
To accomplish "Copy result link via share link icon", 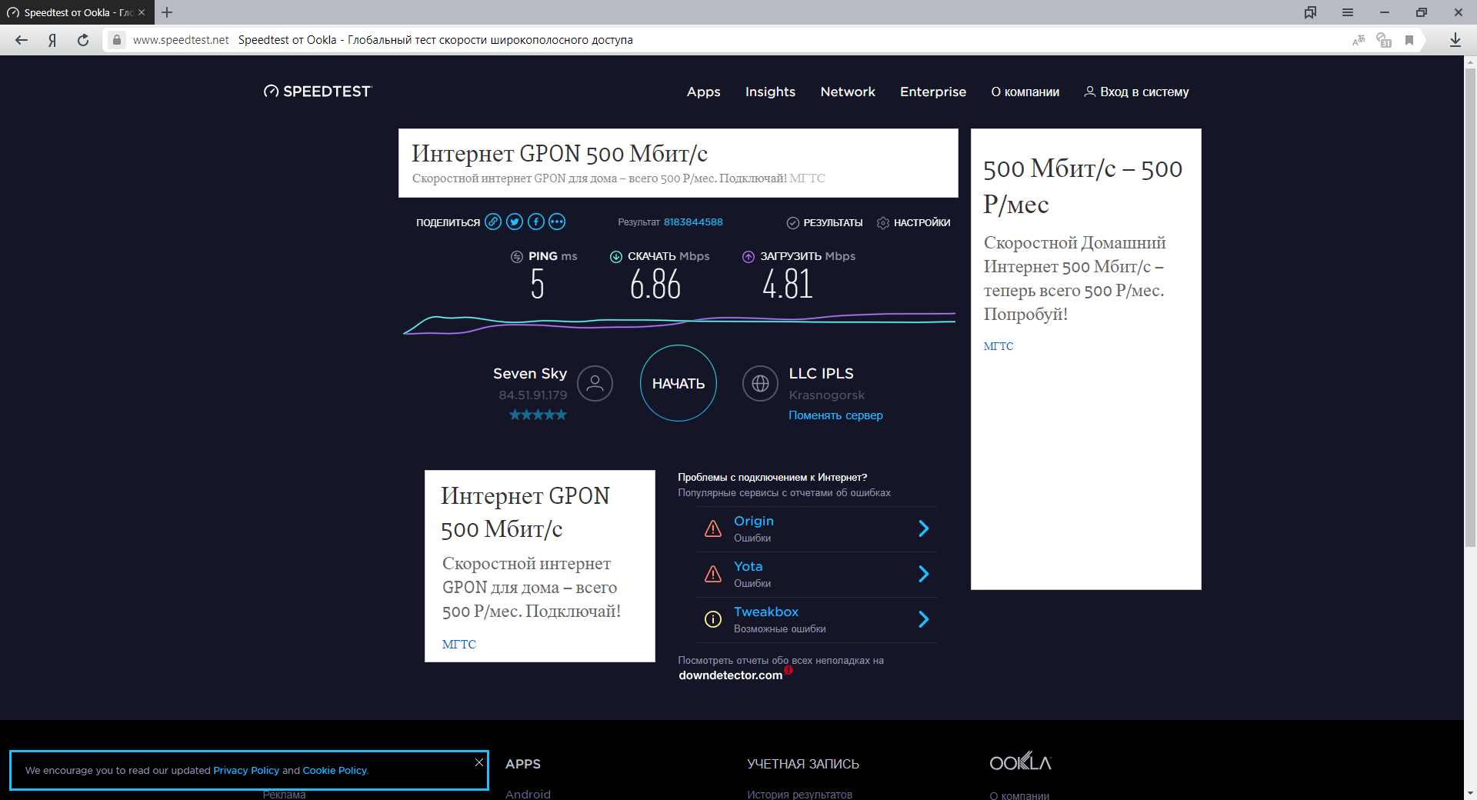I will click(x=493, y=222).
